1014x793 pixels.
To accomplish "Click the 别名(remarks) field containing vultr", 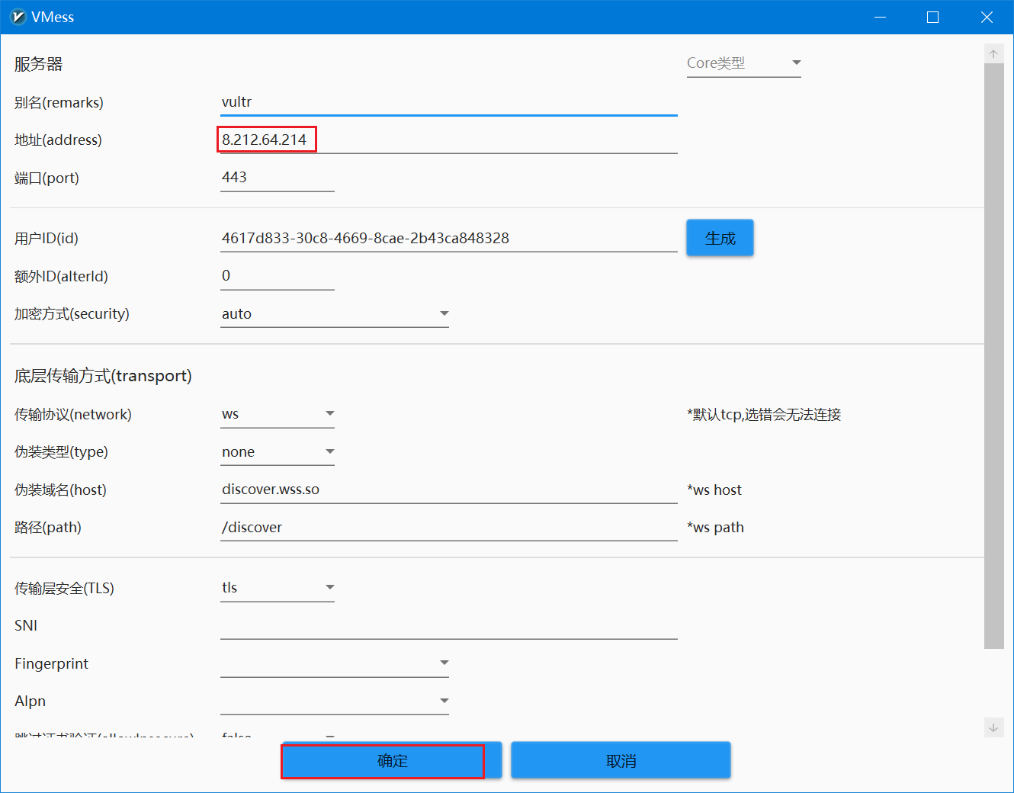I will click(448, 102).
